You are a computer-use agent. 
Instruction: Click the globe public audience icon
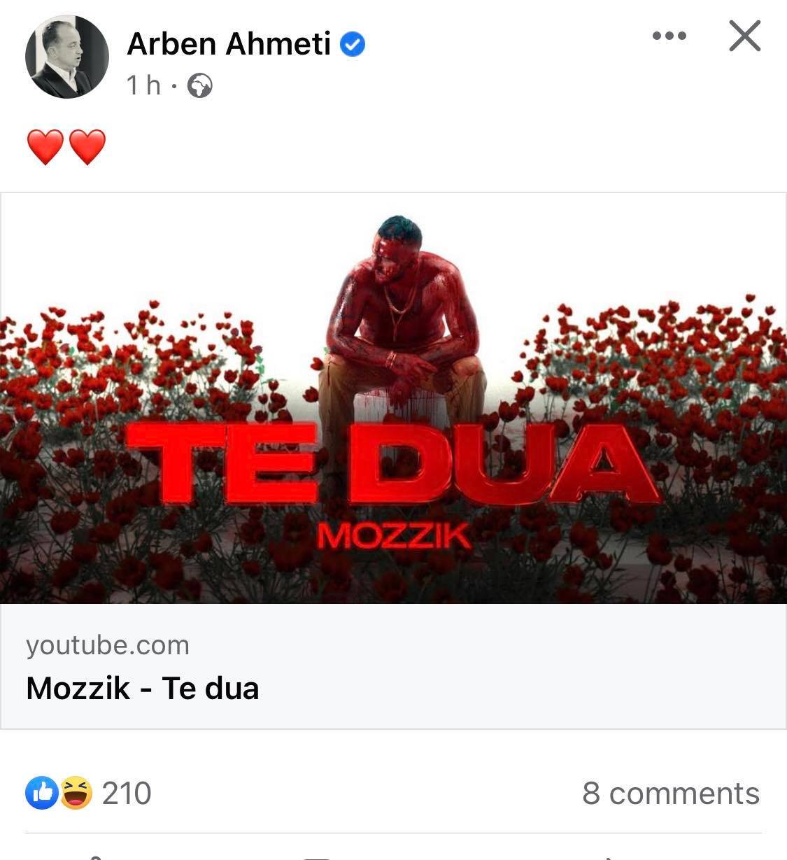(200, 86)
